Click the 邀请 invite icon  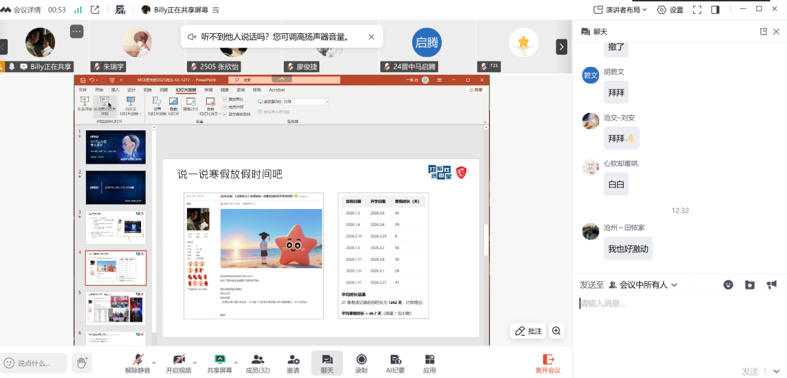[293, 362]
